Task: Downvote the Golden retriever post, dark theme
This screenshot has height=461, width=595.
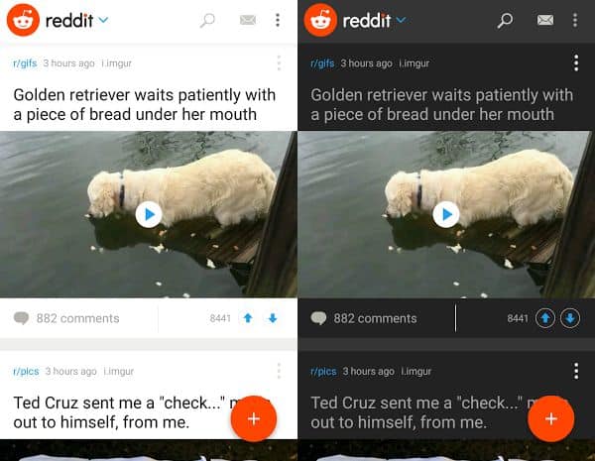Action: pyautogui.click(x=570, y=318)
